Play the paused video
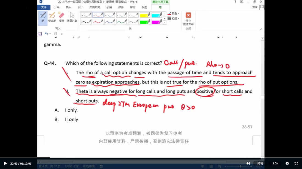Screen dimensions: 302x169 (x=5, y=164)
